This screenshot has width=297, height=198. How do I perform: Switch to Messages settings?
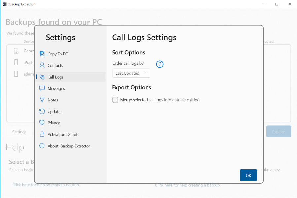[x=71, y=88]
